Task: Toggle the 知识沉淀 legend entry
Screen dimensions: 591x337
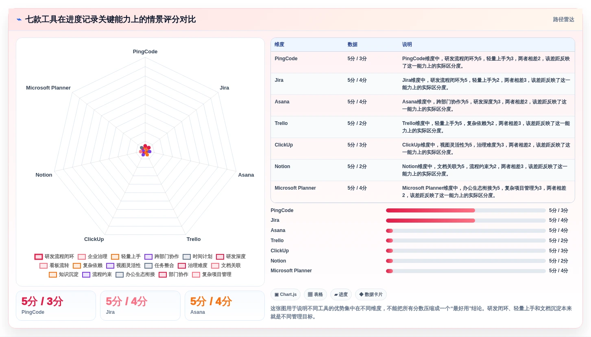Action: coord(64,275)
